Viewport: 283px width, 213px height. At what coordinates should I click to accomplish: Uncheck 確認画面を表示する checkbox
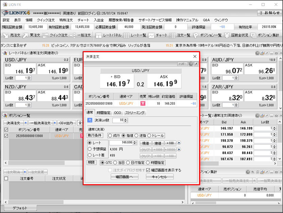(148, 170)
